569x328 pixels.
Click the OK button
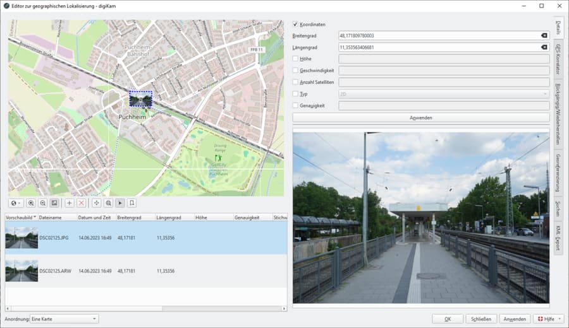tap(448, 319)
